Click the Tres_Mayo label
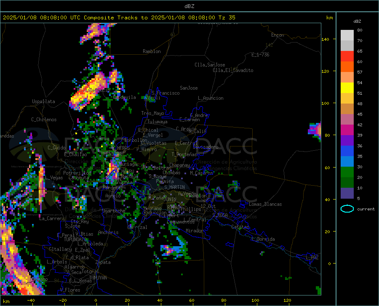Image resolution: width=379 pixels, height=306 pixels. [x=152, y=113]
